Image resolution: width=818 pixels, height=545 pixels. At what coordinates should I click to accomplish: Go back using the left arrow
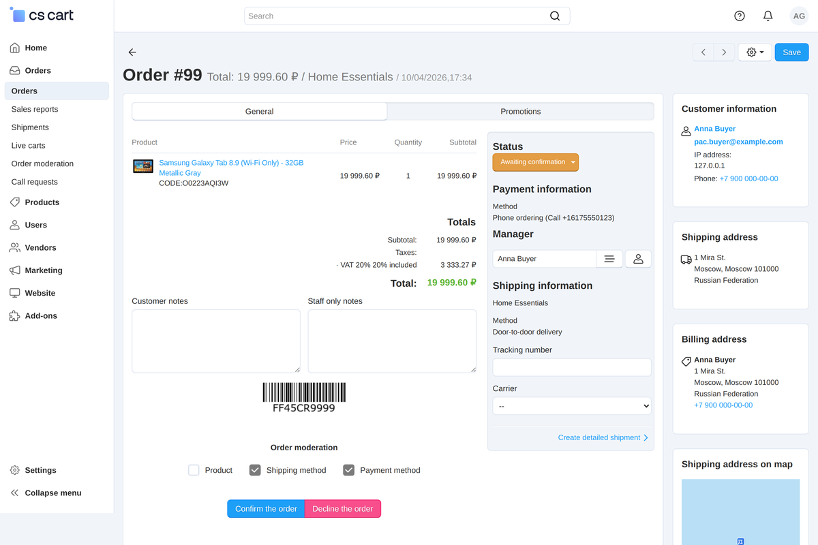click(x=132, y=52)
